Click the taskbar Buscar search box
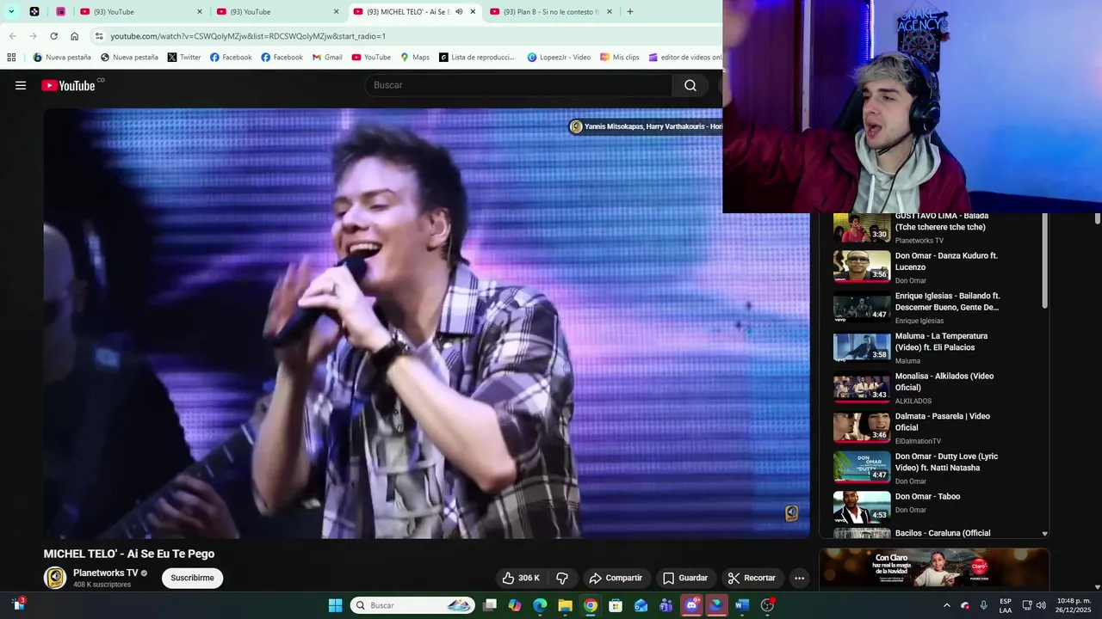Image resolution: width=1102 pixels, height=619 pixels. tap(412, 605)
